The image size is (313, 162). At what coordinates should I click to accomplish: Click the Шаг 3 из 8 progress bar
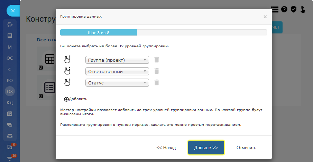click(x=163, y=32)
